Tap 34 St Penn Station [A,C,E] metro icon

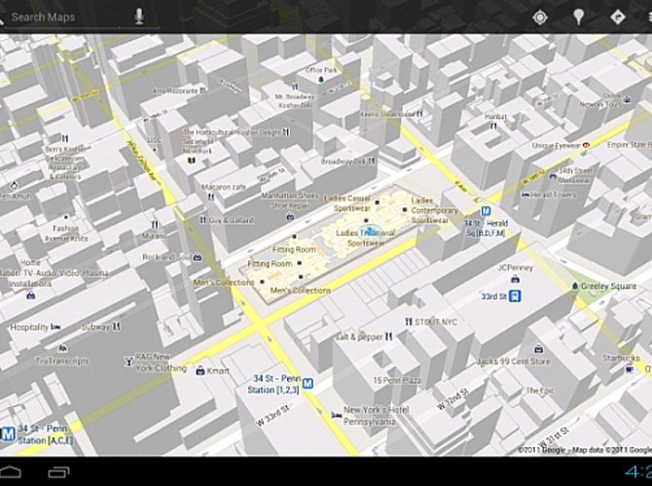8,434
